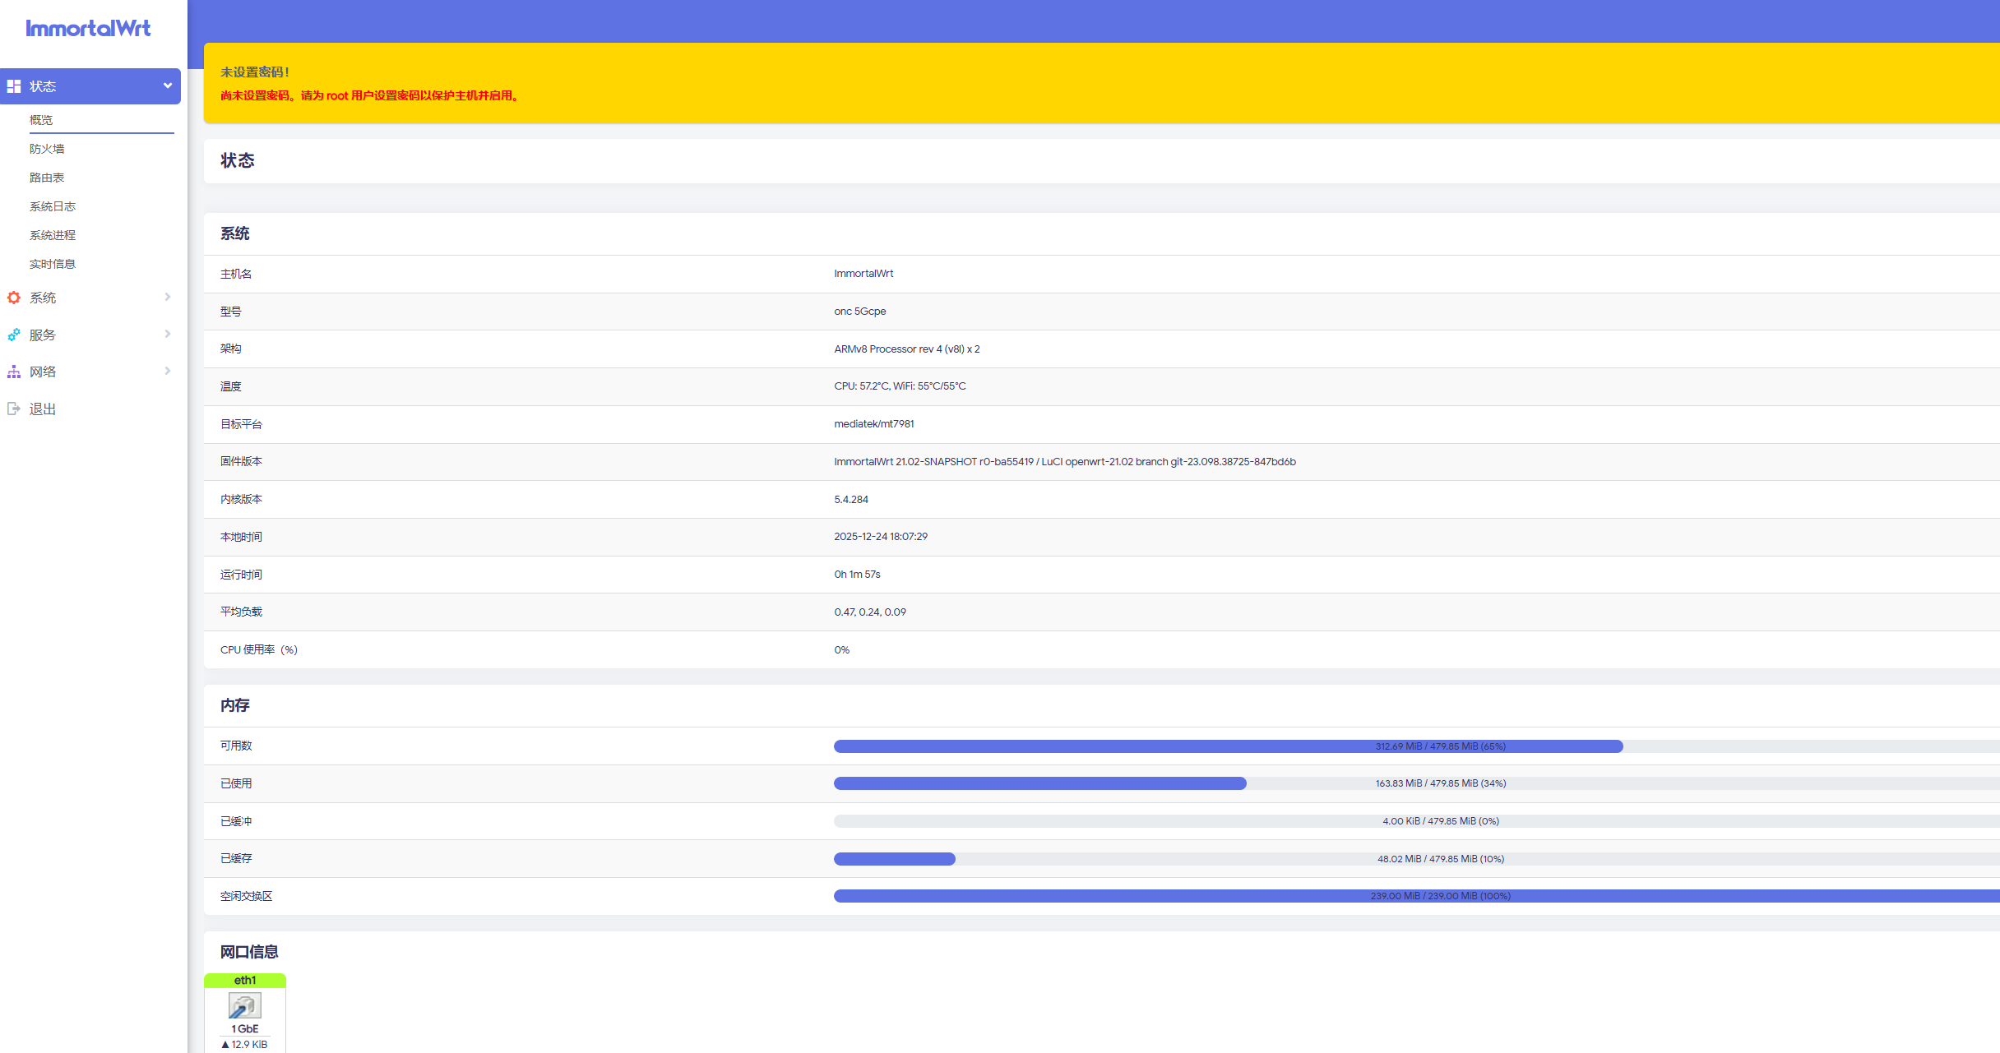Click the 已使用 memory progress bar
The height and width of the screenshot is (1053, 2000).
(1416, 783)
